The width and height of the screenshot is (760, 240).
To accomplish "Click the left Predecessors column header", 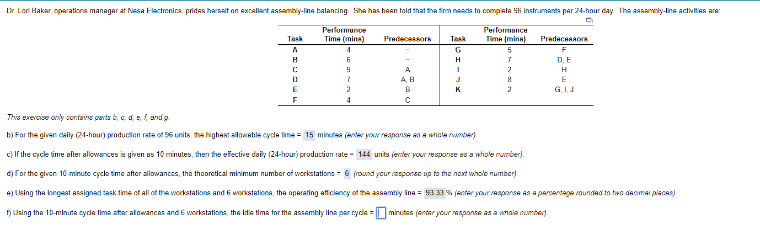I will tap(407, 39).
